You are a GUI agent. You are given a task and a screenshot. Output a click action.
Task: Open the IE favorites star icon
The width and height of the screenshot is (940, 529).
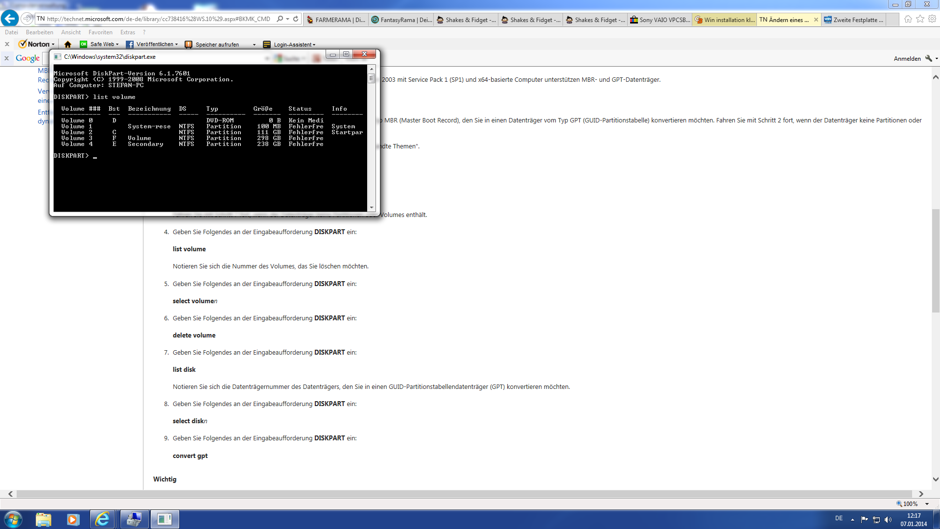tap(920, 19)
